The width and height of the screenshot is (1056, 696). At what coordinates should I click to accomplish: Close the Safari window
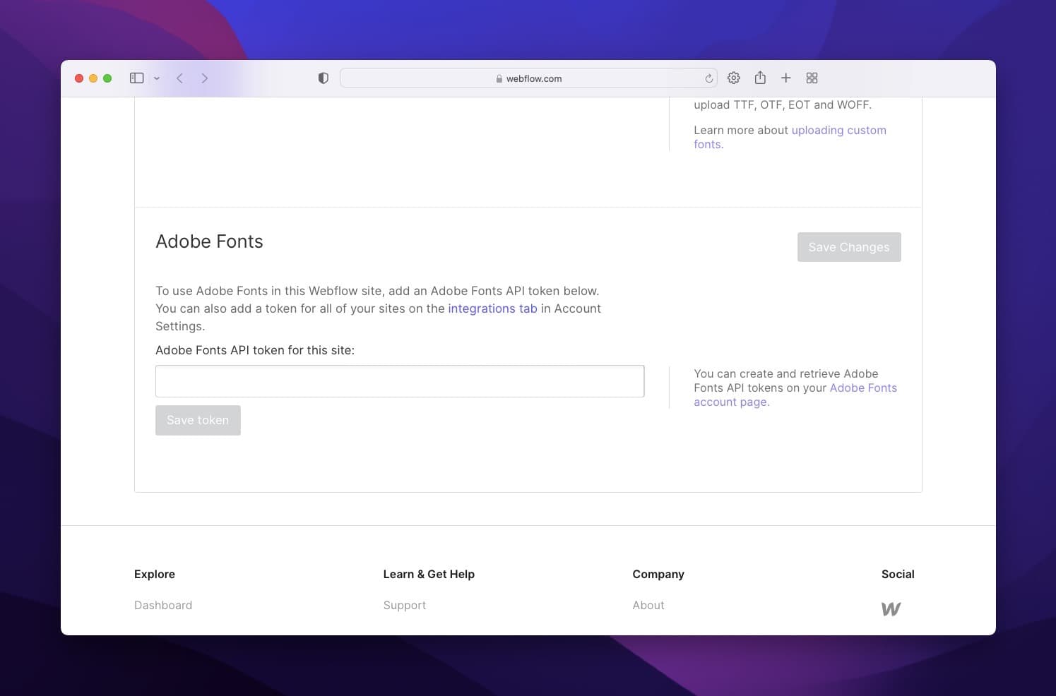tap(79, 78)
